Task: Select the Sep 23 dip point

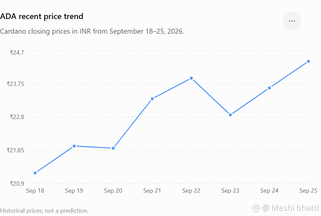Action: [230, 115]
